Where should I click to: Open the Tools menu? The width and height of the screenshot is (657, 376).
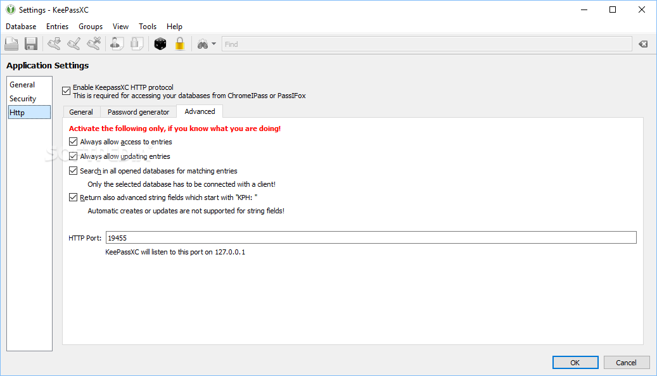point(148,27)
